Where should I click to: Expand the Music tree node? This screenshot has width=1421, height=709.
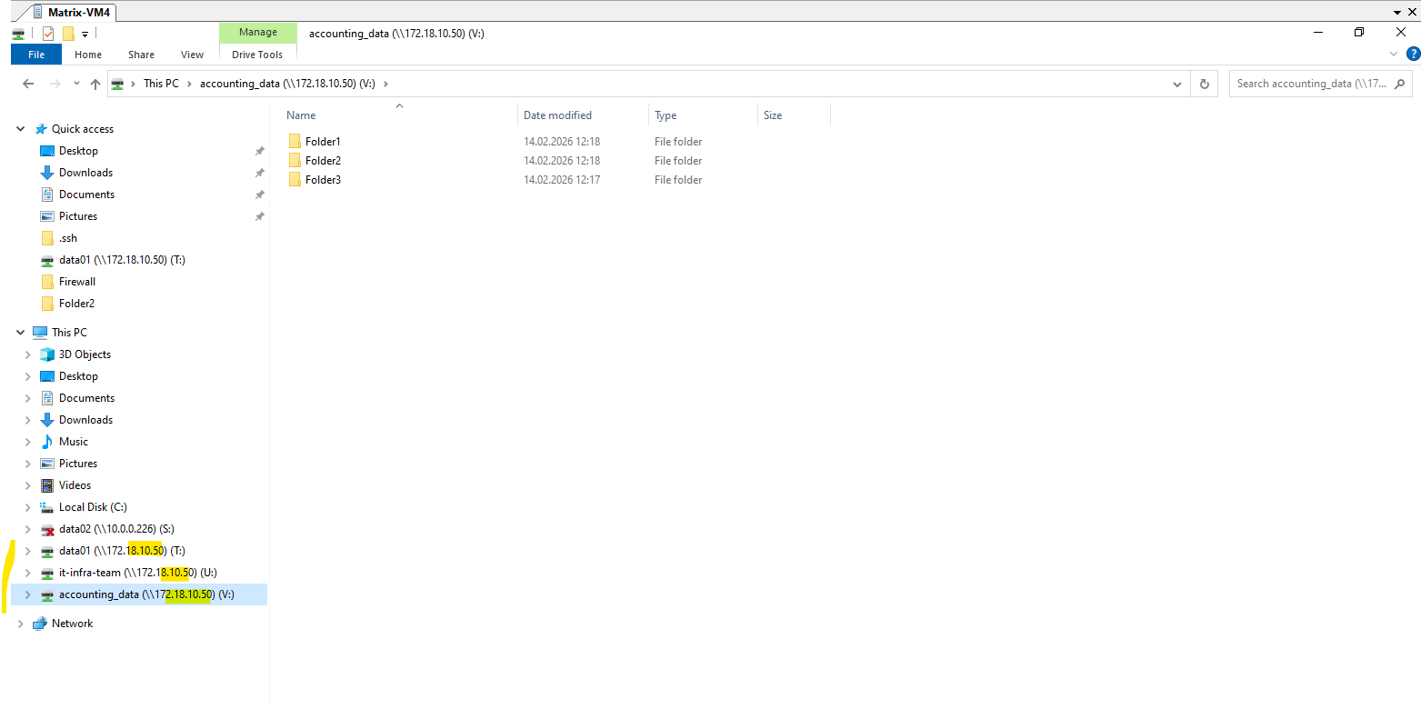(28, 442)
